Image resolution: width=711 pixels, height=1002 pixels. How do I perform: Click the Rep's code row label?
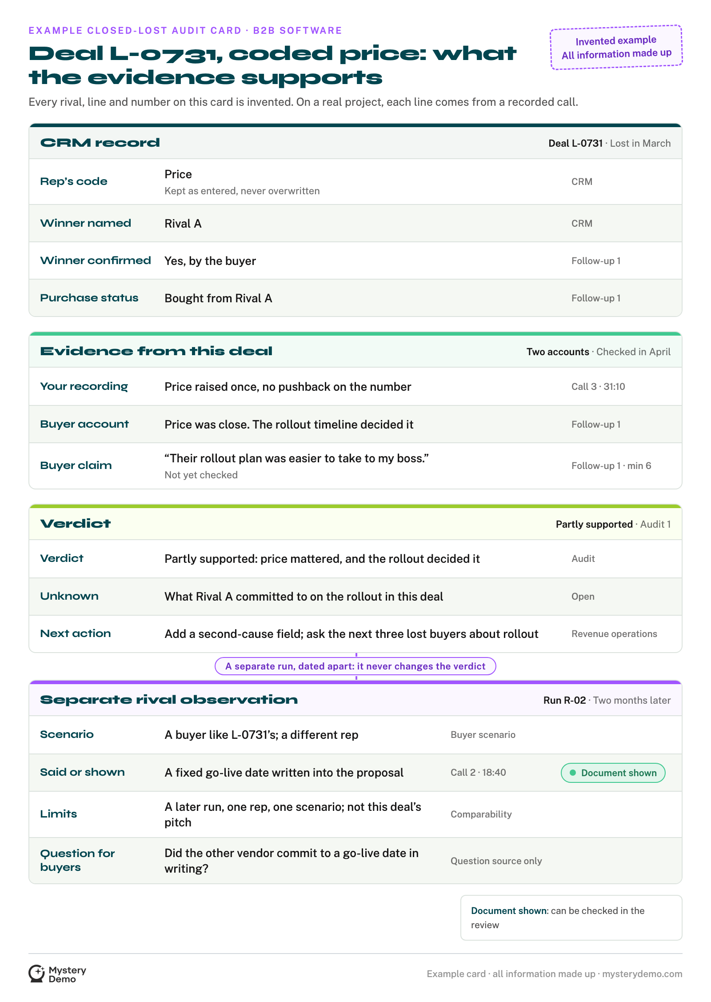74,181
